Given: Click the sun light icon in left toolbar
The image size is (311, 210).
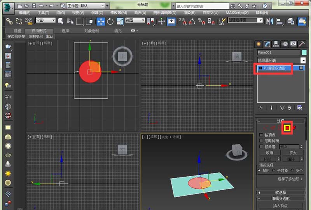Looking at the screenshot, I should pos(8,173).
